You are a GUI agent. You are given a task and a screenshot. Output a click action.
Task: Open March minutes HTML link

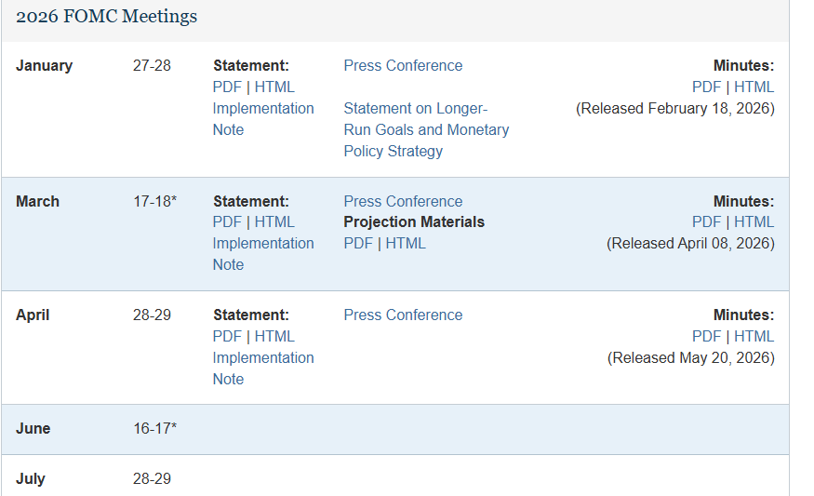(x=754, y=221)
